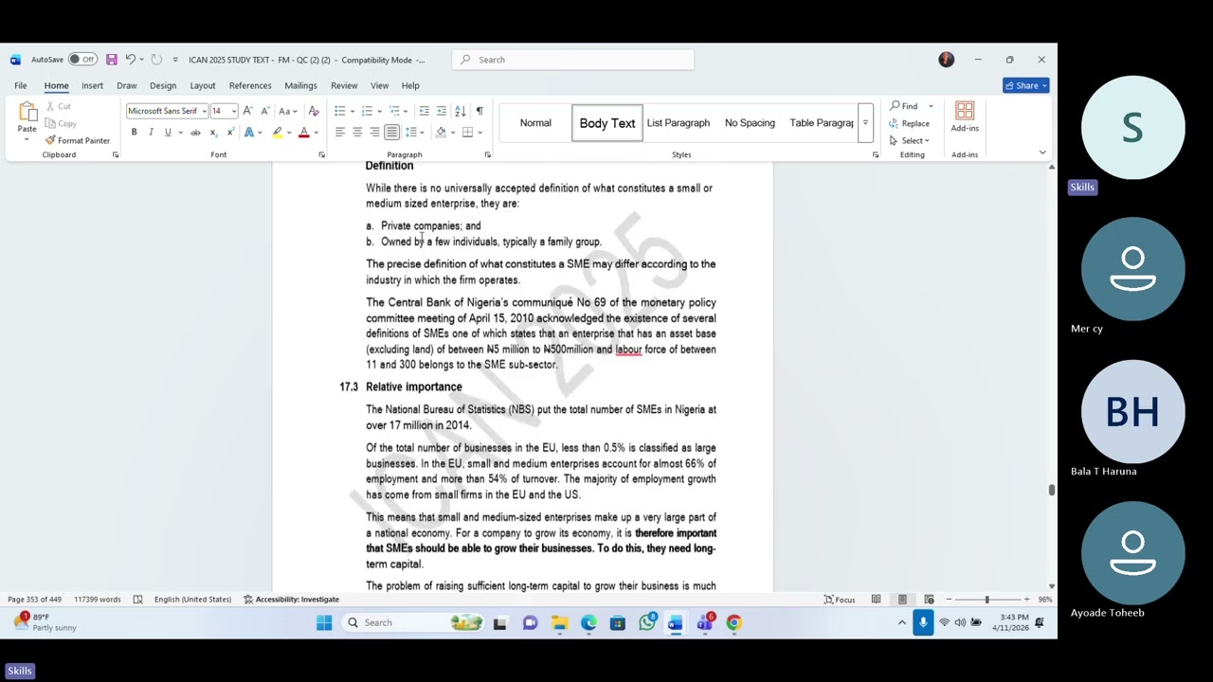Screen dimensions: 1213x682
Task: Apply the Normal style
Action: 535,123
